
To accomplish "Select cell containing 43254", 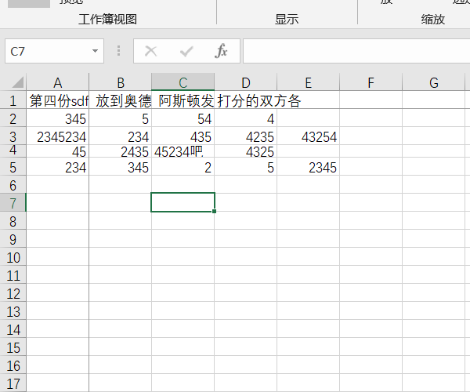I will point(308,136).
